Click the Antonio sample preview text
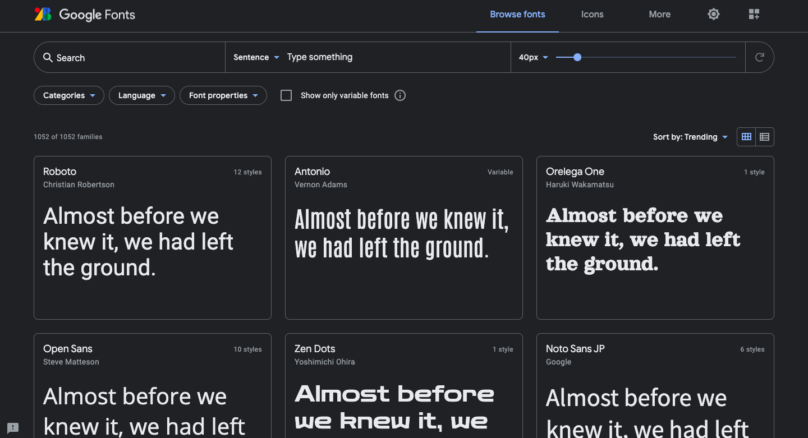 tap(402, 234)
